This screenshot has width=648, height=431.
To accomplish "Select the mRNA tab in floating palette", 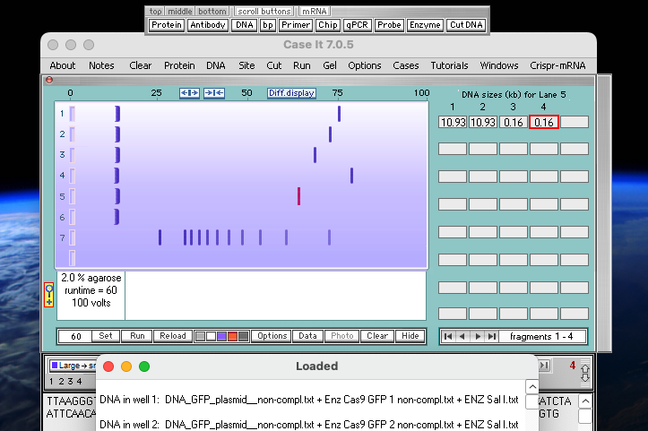I will click(315, 12).
